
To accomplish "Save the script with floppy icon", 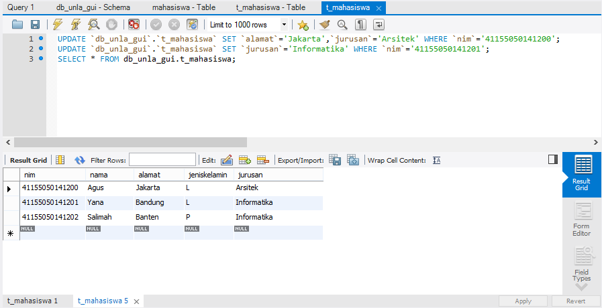I will click(36, 25).
